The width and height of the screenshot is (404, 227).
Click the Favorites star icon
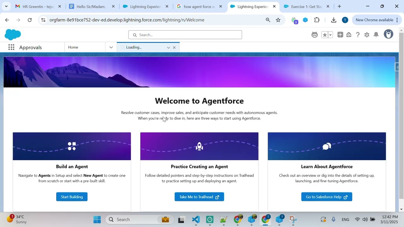coord(324,35)
